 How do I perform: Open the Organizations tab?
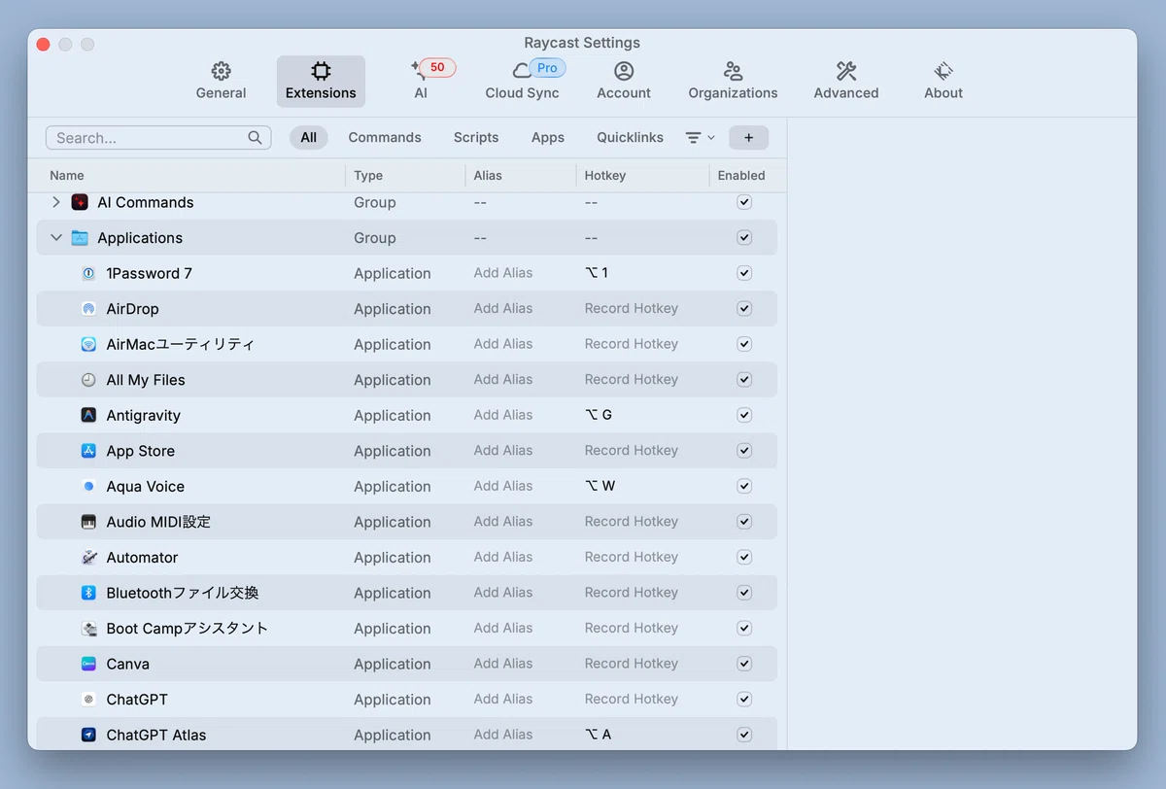click(733, 81)
